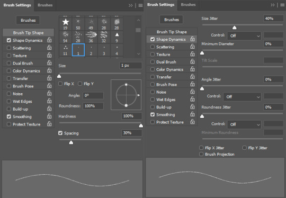Click the brush list scroll-down arrow
The width and height of the screenshot is (286, 198).
[x=138, y=53]
